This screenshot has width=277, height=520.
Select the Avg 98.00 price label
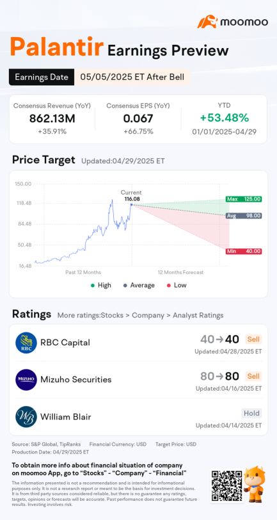(x=244, y=216)
